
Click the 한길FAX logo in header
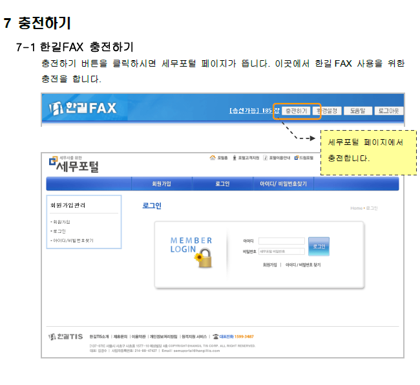click(83, 107)
